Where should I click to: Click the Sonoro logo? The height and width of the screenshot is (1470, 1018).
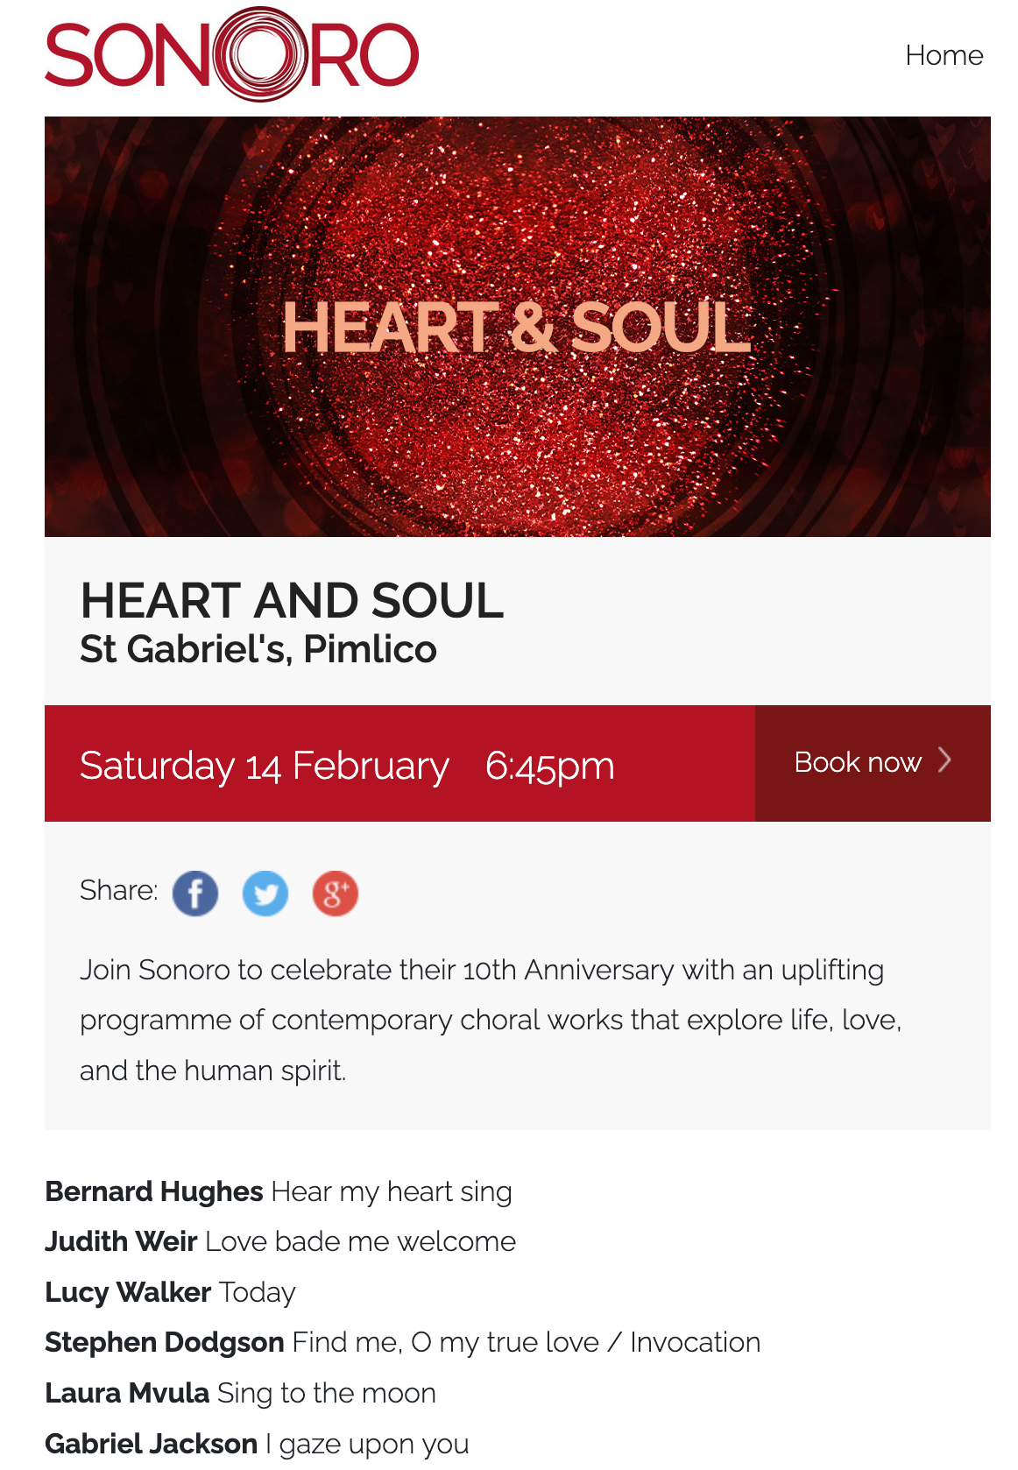coord(232,54)
